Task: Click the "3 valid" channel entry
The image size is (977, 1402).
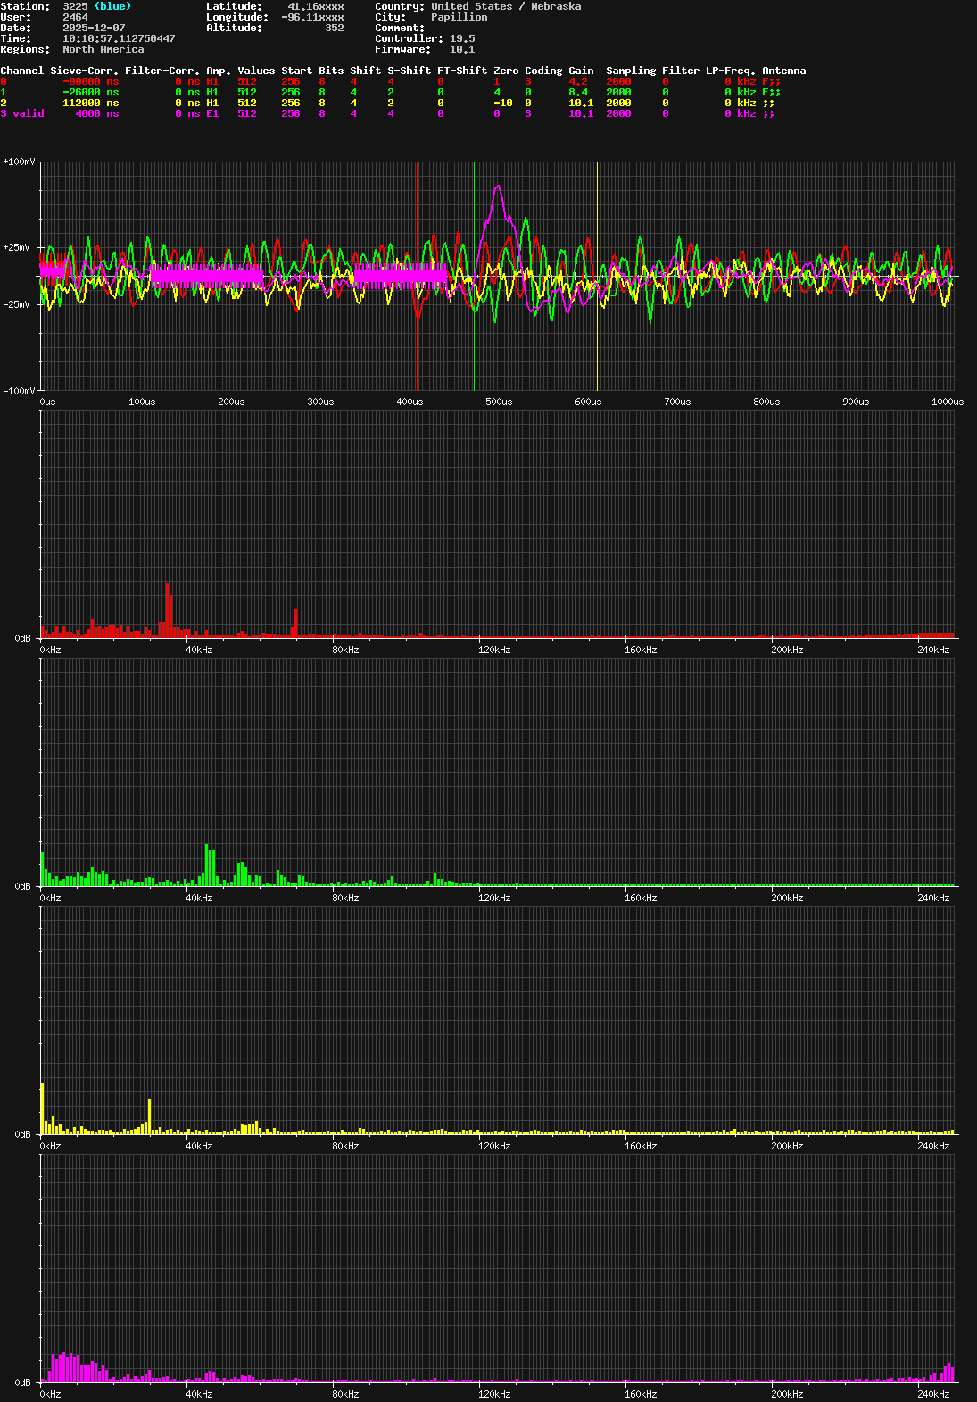Action: (21, 113)
